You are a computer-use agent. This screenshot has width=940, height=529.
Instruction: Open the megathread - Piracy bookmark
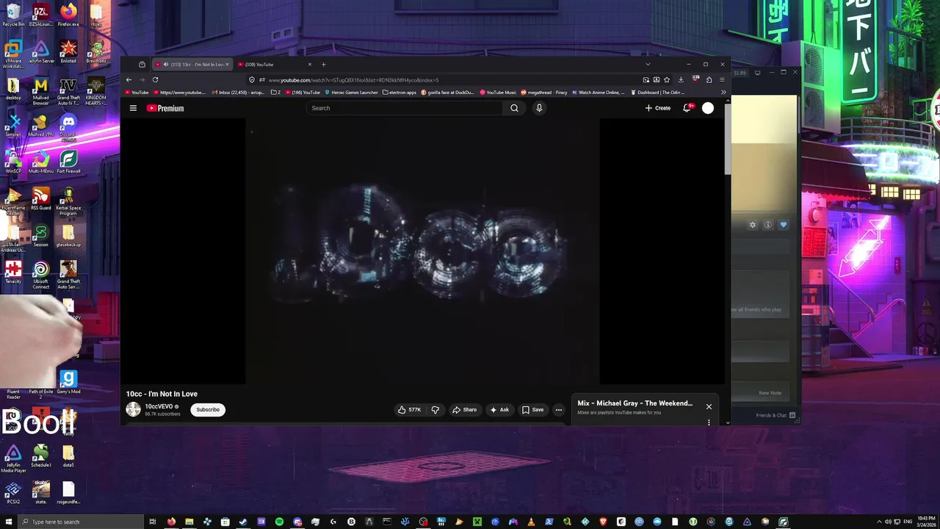[x=544, y=93]
